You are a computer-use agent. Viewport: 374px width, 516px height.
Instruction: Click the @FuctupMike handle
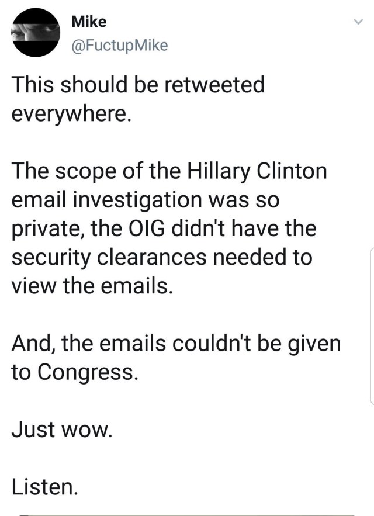click(119, 46)
